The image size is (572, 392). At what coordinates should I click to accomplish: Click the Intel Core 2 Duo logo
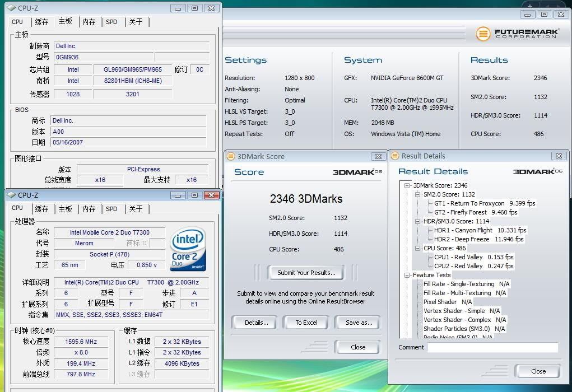point(188,249)
